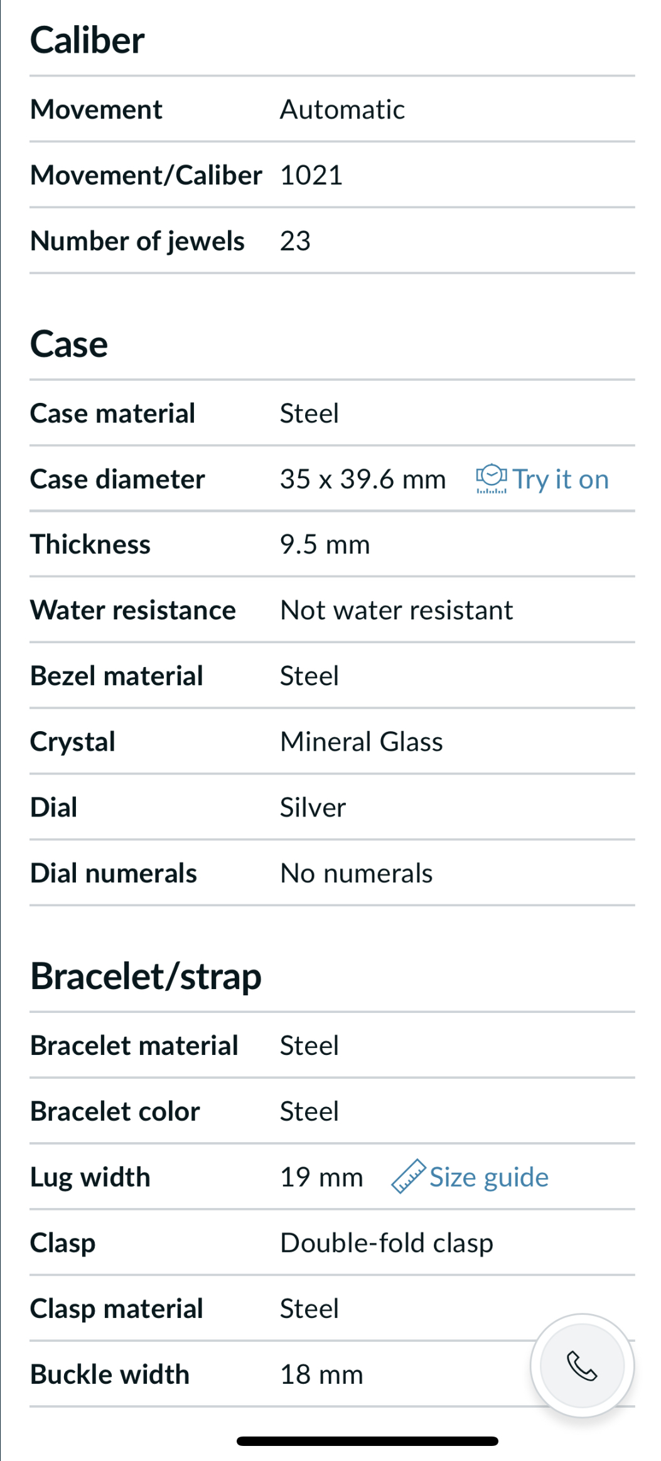Tap the Case section heading
This screenshot has height=1461, width=661.
click(x=69, y=345)
